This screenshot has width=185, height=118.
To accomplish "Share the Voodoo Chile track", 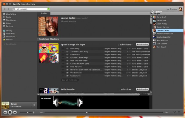I will coord(67,73).
